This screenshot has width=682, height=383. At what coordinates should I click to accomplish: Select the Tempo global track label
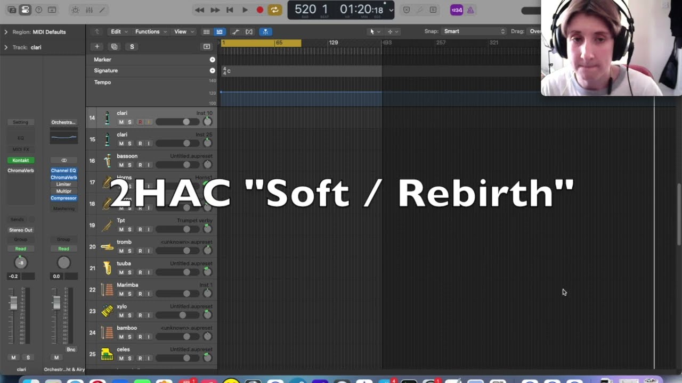point(103,82)
